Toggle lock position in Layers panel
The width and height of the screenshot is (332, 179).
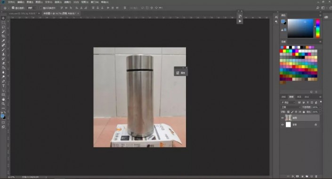click(296, 112)
